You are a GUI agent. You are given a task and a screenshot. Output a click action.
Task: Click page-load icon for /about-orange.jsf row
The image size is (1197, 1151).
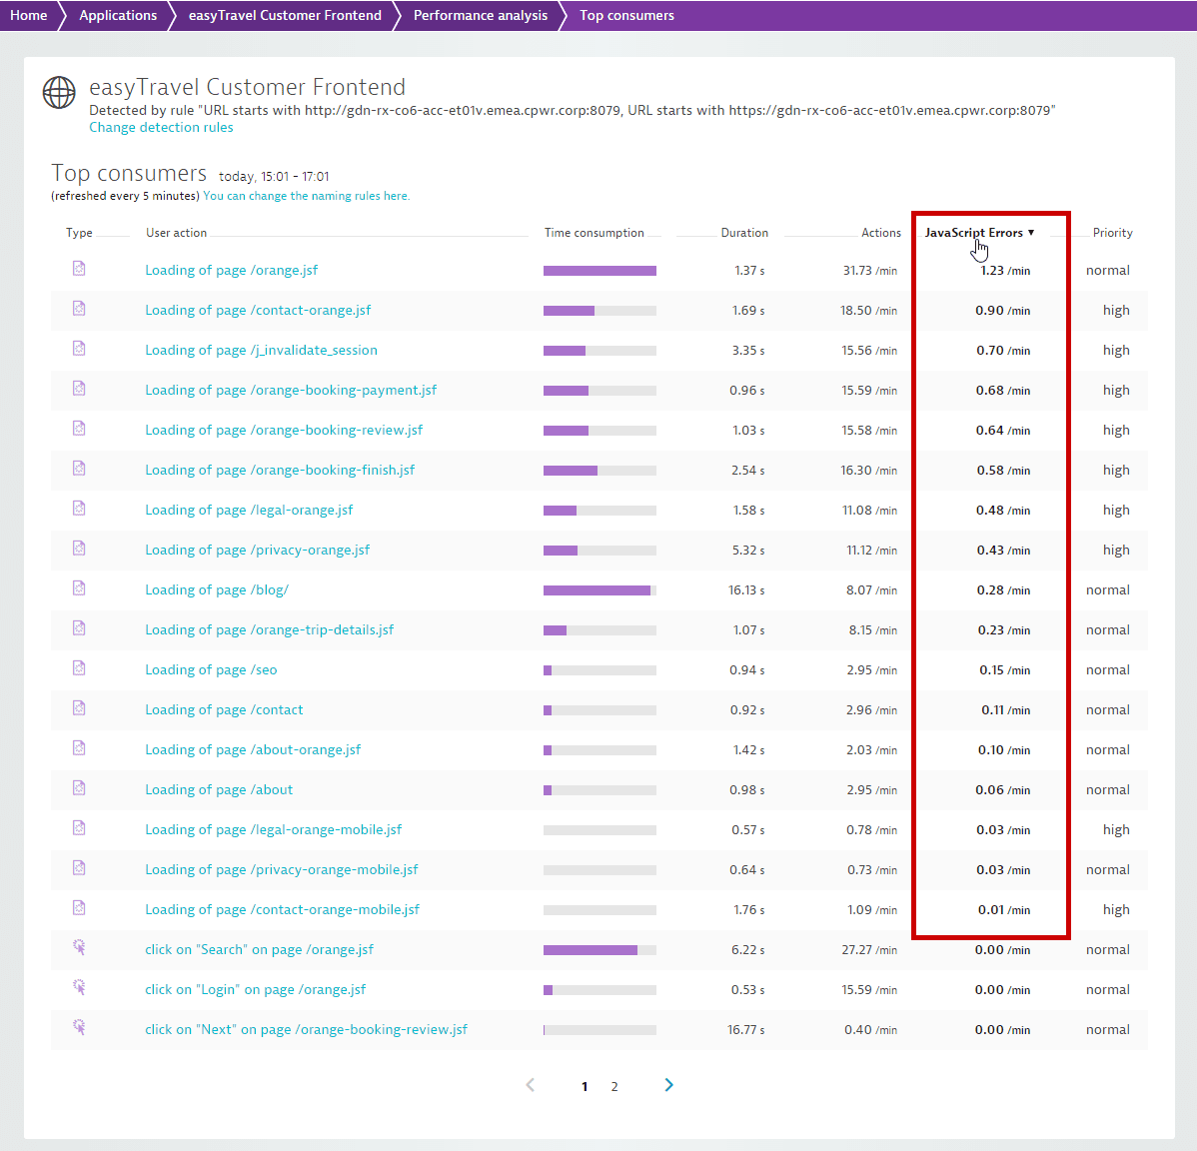click(79, 748)
